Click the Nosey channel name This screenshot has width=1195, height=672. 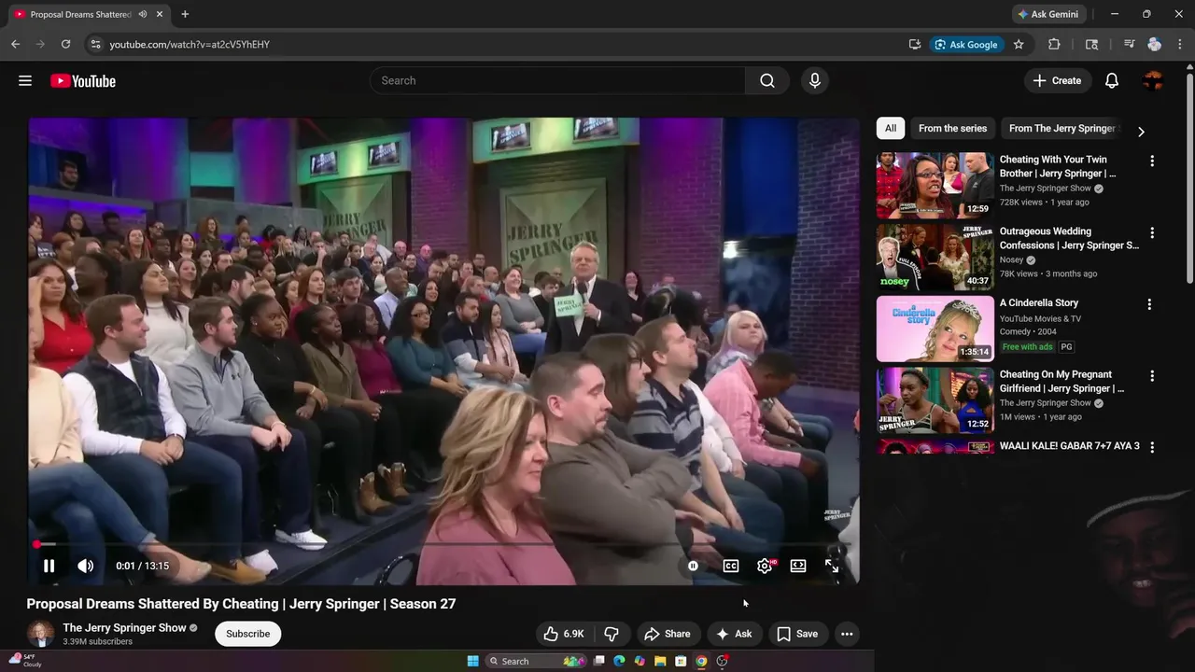1012,260
